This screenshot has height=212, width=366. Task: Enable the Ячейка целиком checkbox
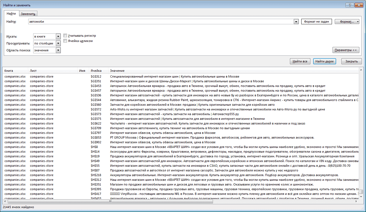(65, 41)
